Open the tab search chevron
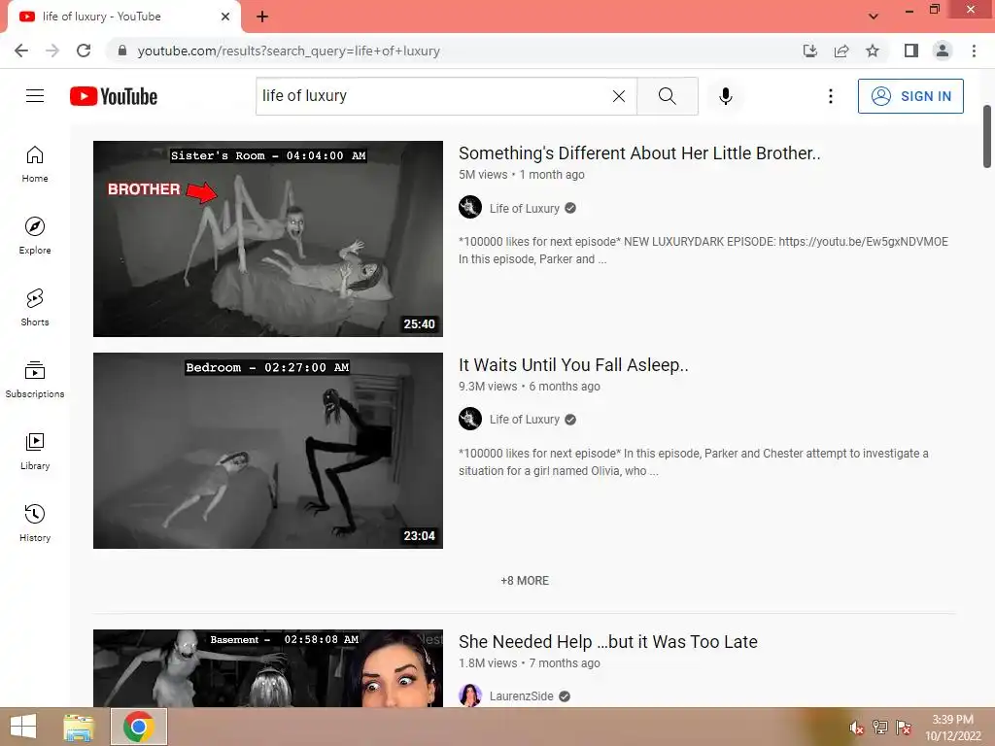Image resolution: width=995 pixels, height=746 pixels. click(874, 17)
